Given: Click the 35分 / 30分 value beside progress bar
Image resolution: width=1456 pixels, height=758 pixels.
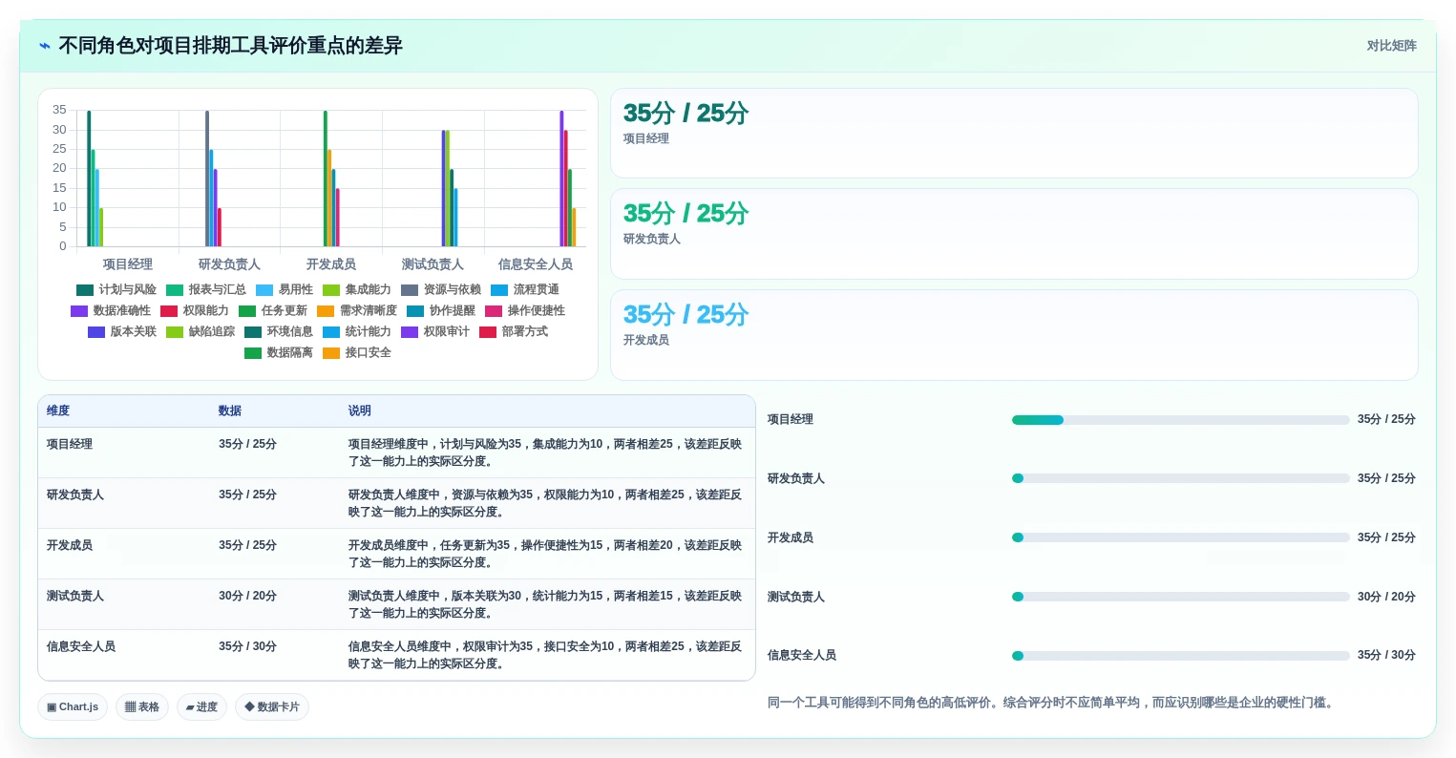Looking at the screenshot, I should coord(1386,656).
